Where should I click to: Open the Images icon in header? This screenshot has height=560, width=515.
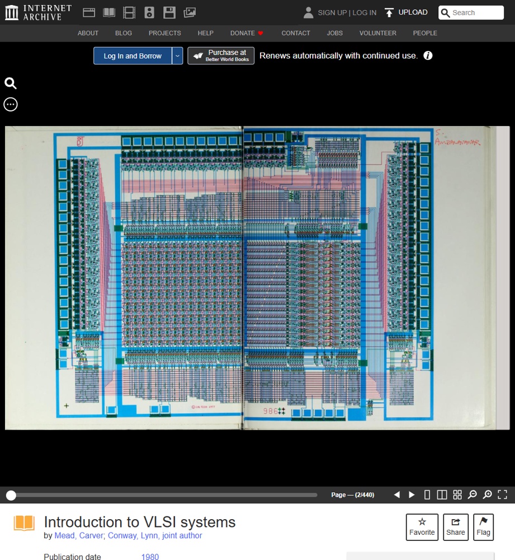click(190, 13)
